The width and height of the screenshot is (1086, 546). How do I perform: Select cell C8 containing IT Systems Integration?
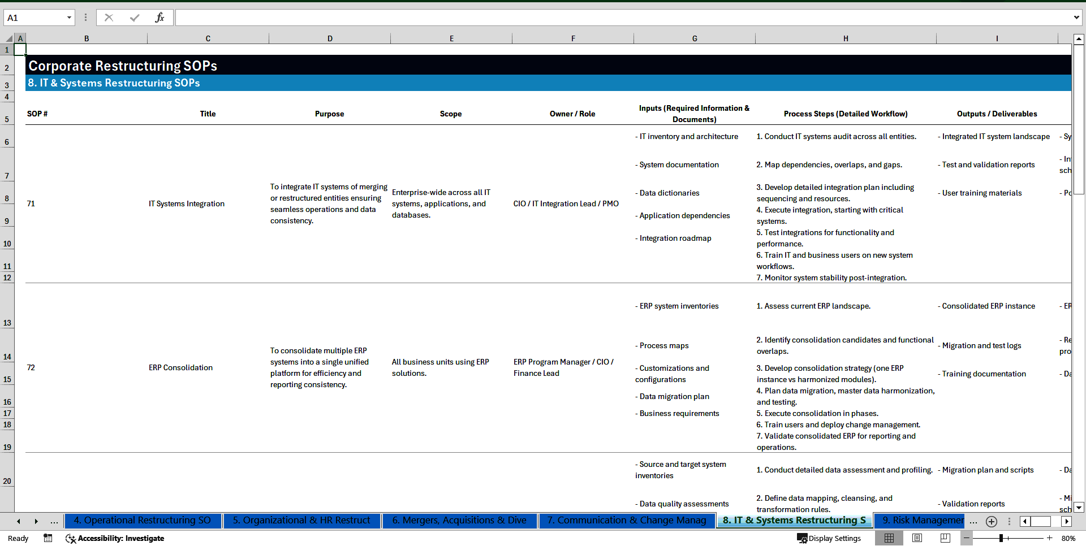point(186,203)
